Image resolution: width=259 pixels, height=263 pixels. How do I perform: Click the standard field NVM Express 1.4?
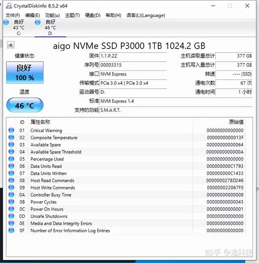[176, 101]
